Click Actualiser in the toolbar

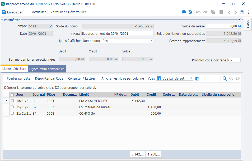(39, 12)
